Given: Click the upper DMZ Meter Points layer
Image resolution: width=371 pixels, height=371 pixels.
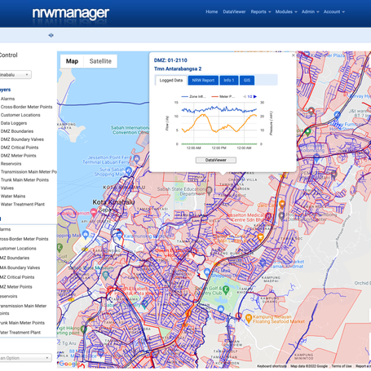Looking at the screenshot, I should [x=18, y=156].
